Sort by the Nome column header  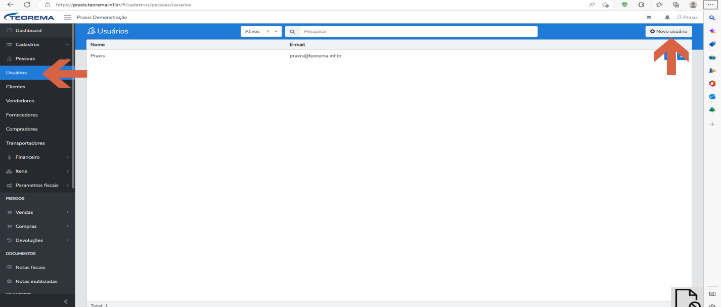tap(98, 44)
